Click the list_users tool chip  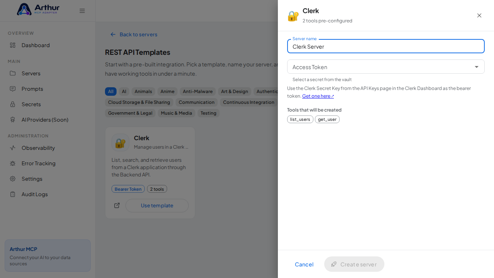(x=300, y=119)
